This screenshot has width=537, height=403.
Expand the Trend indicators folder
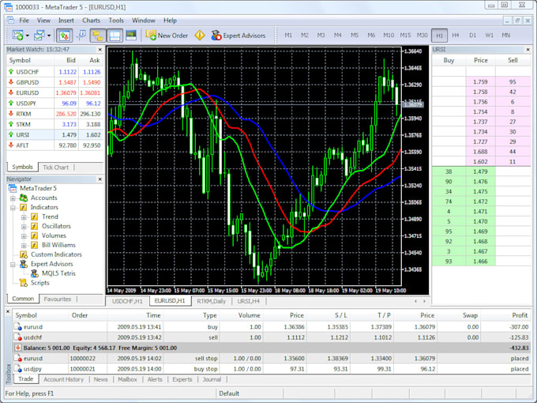pyautogui.click(x=24, y=217)
